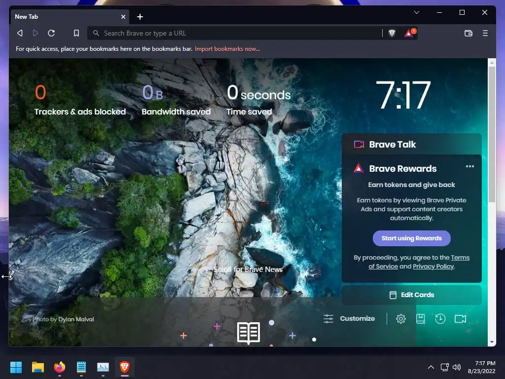Viewport: 505px width, 379px height.
Task: Open the Privacy Policy link
Action: tap(433, 266)
